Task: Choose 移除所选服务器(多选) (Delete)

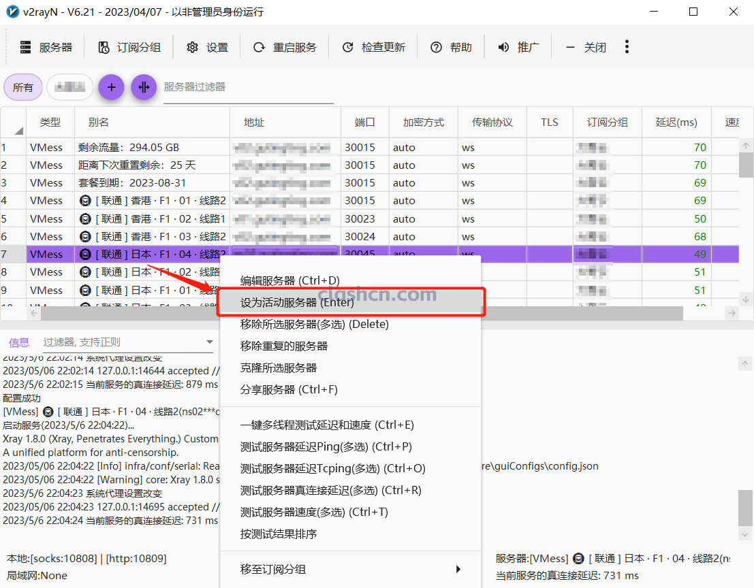Action: [x=350, y=324]
